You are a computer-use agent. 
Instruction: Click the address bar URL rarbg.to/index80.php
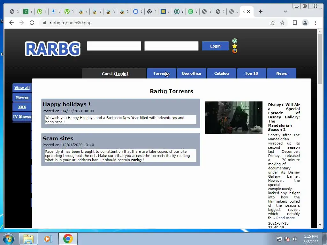click(71, 23)
